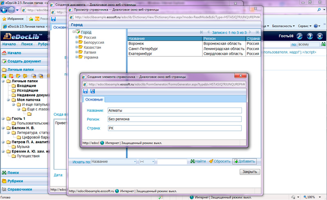Expand the Белоруссия node in the tree
The width and height of the screenshot is (327, 200).
pyautogui.click(x=76, y=42)
